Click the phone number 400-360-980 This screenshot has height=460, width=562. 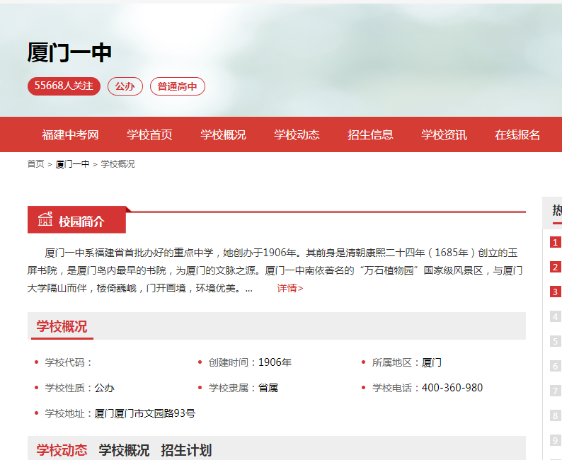pos(452,388)
